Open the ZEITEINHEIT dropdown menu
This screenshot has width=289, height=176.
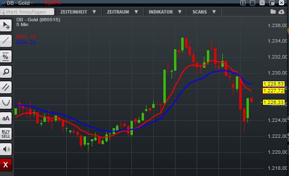(x=78, y=12)
